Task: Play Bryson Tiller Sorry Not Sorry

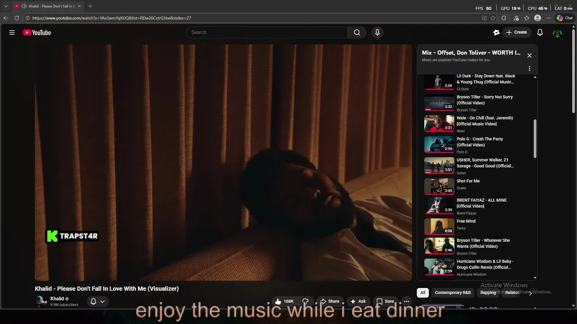Action: (x=440, y=103)
